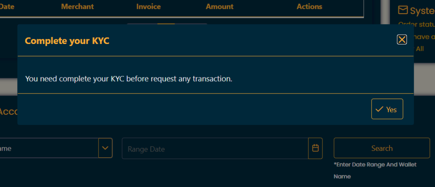This screenshot has height=187, width=435.
Task: Open the calendar date picker icon
Action: [x=315, y=148]
